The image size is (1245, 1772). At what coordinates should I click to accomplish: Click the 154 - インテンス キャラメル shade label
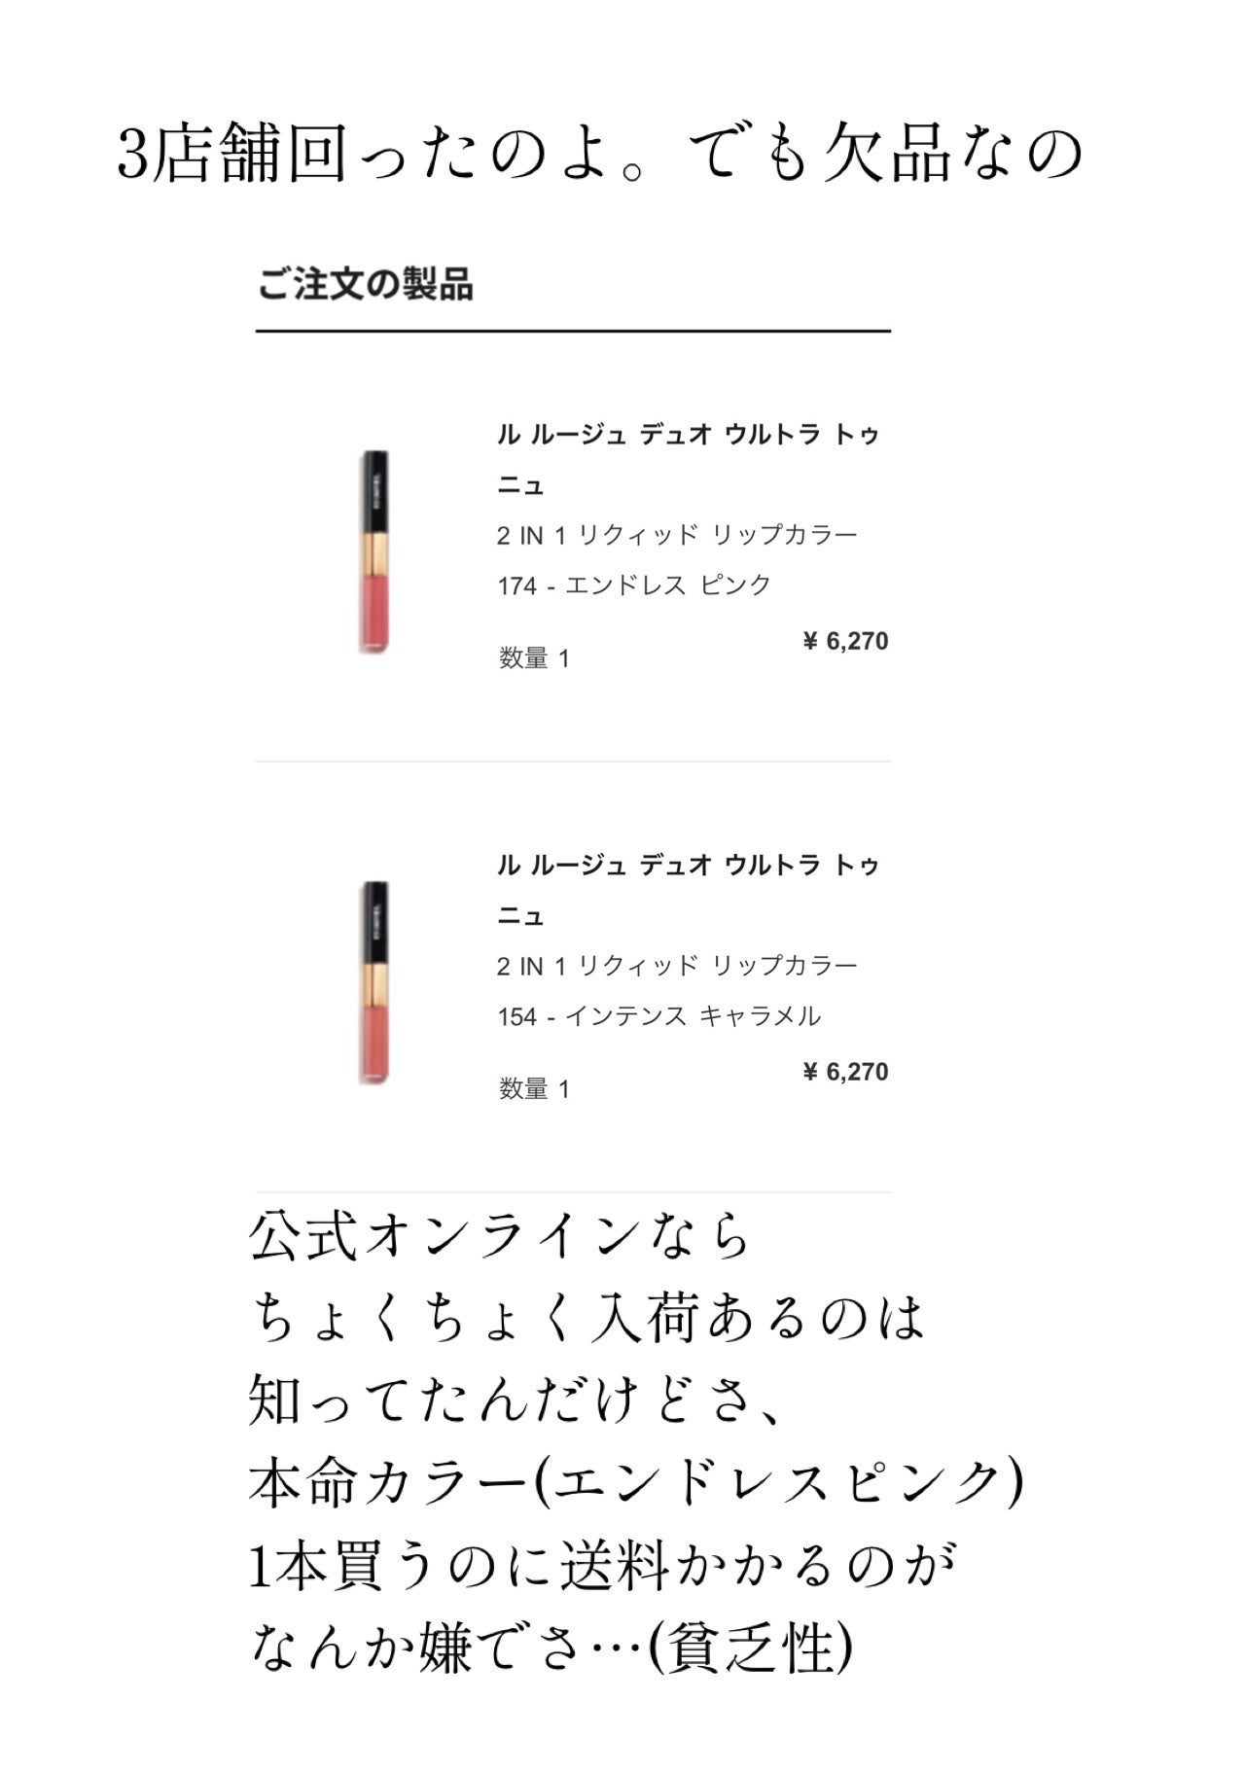[659, 1016]
